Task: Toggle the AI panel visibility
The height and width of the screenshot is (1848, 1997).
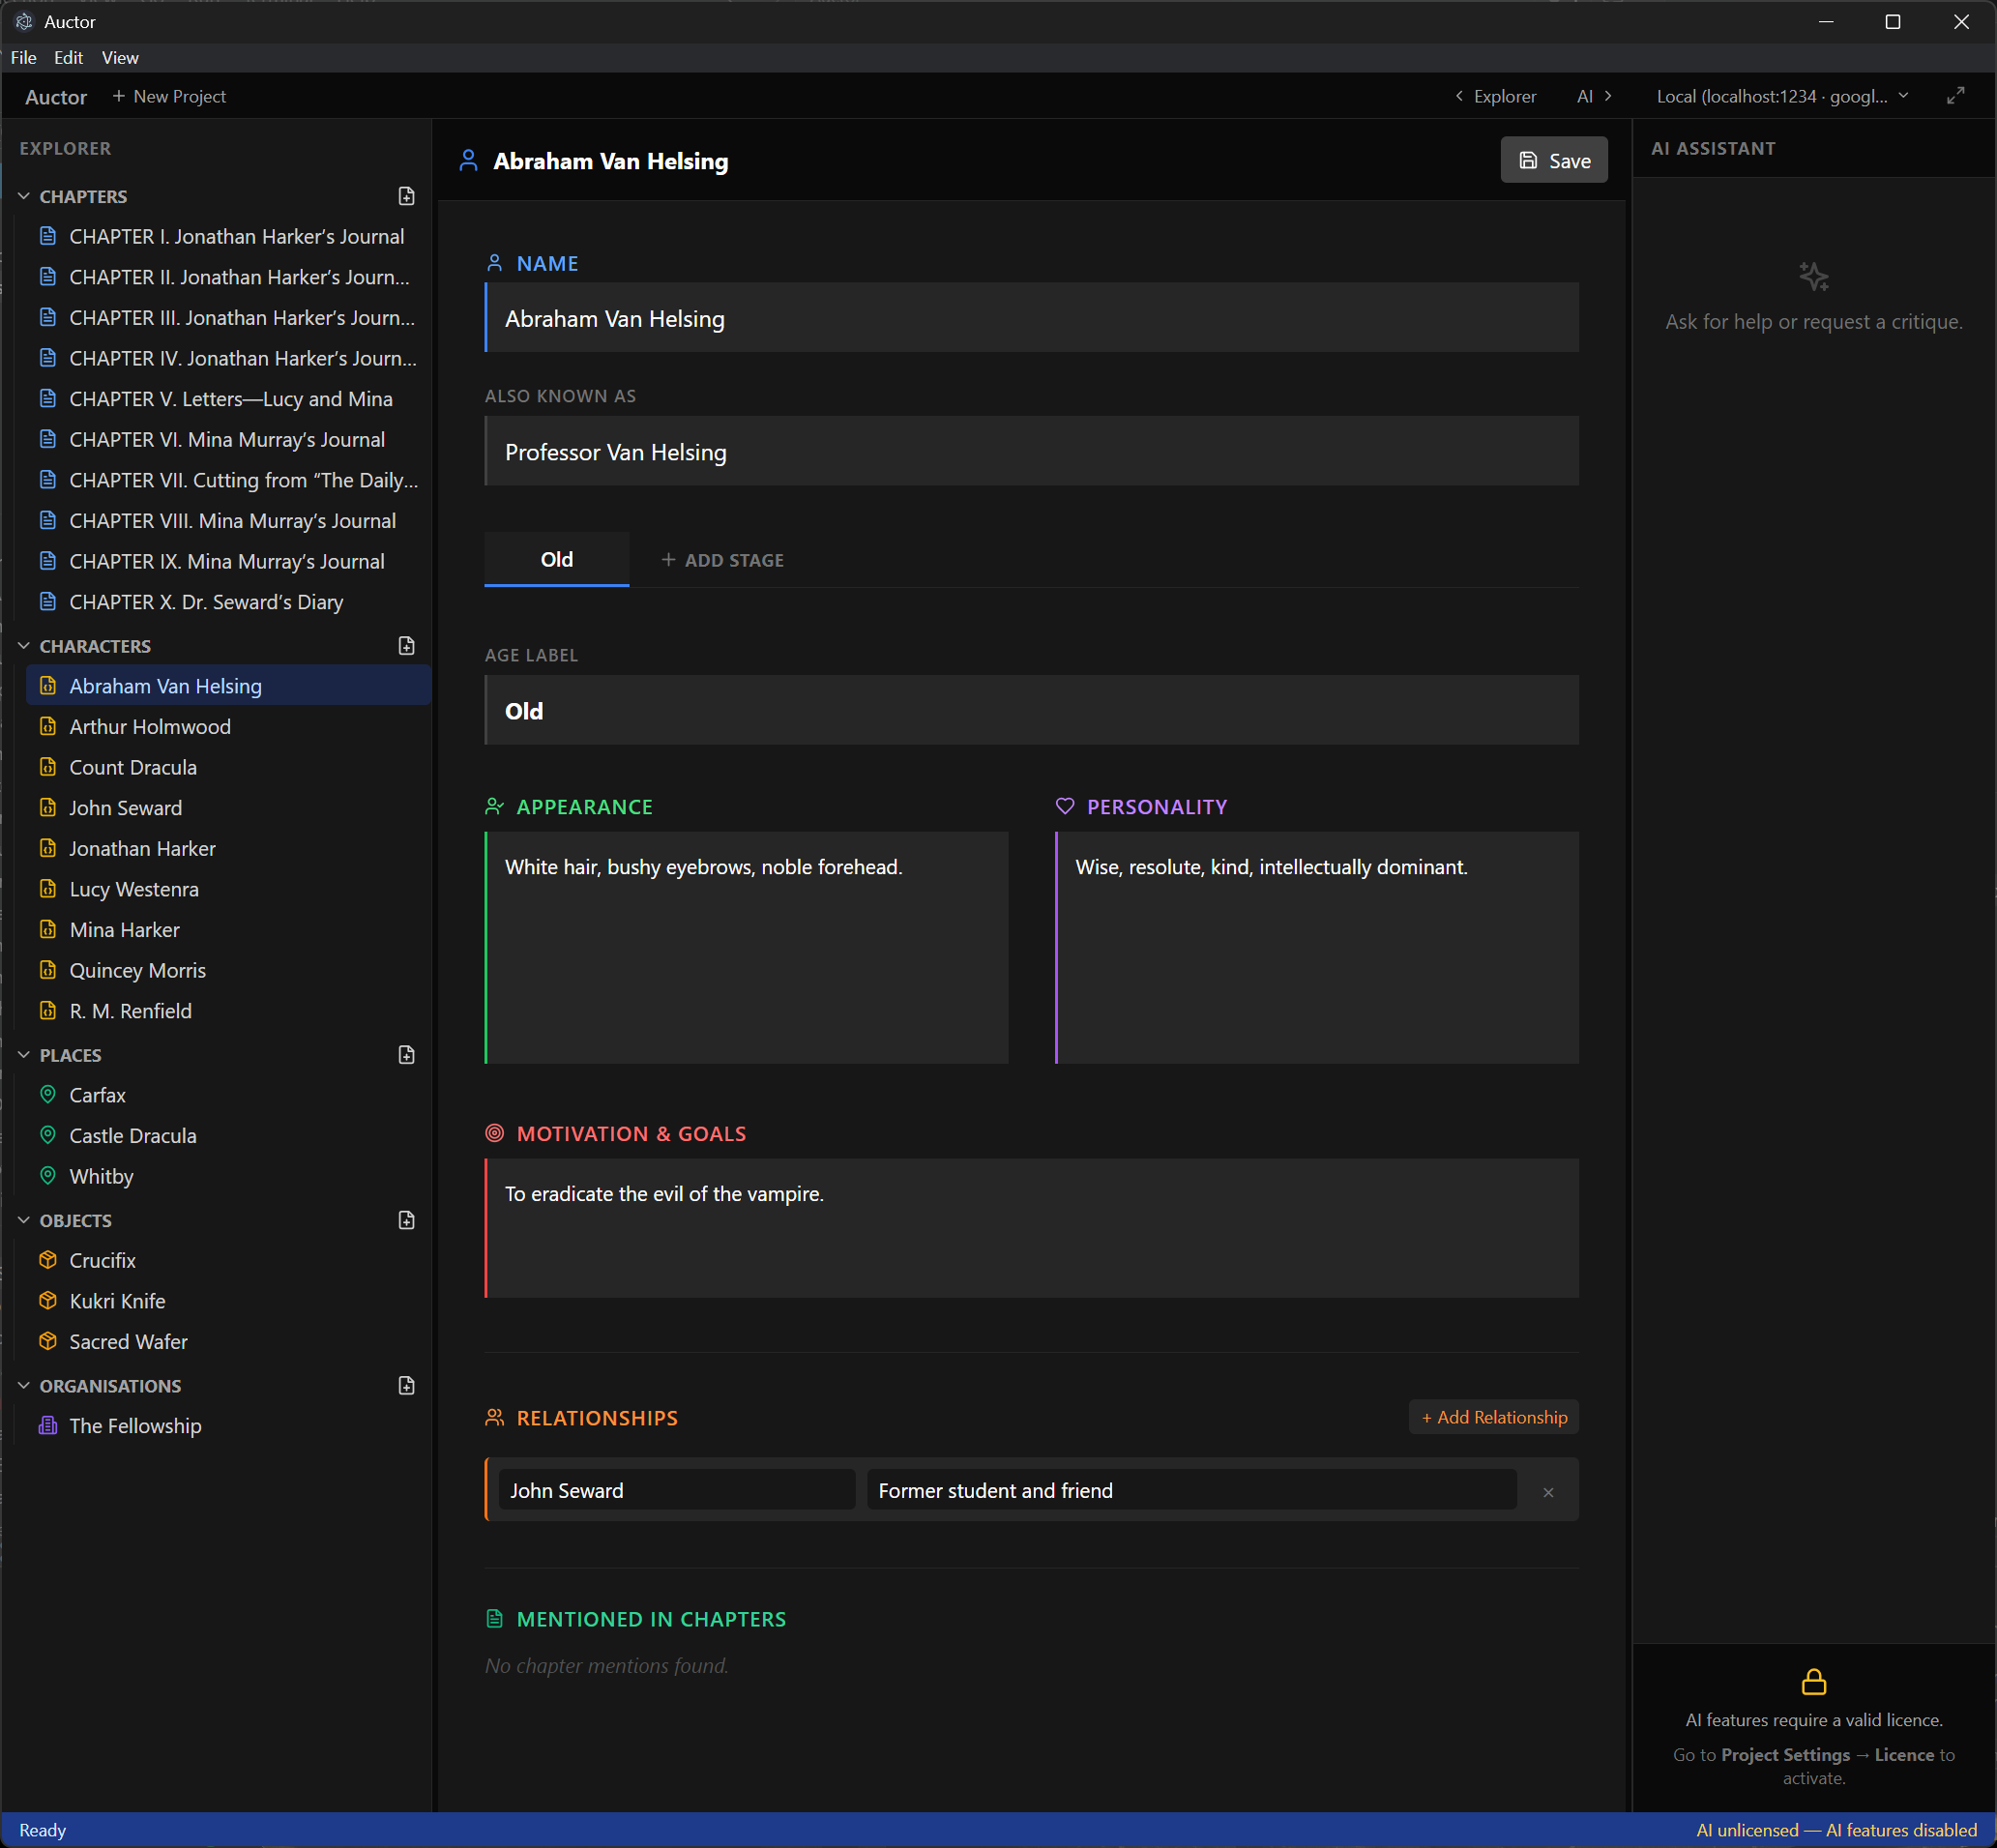Action: click(1593, 96)
